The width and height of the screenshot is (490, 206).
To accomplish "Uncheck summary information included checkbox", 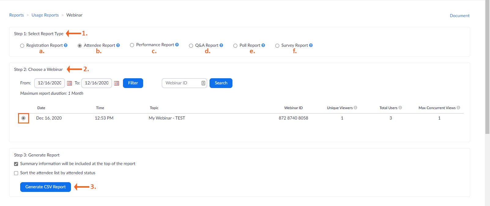I will (16, 164).
